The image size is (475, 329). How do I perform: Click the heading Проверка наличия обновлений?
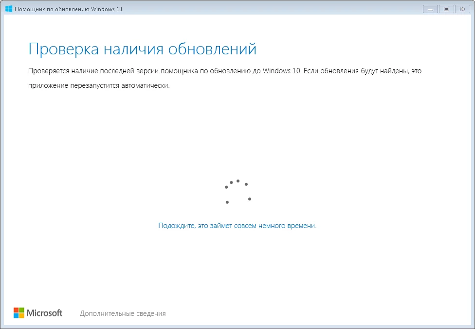[x=143, y=49]
